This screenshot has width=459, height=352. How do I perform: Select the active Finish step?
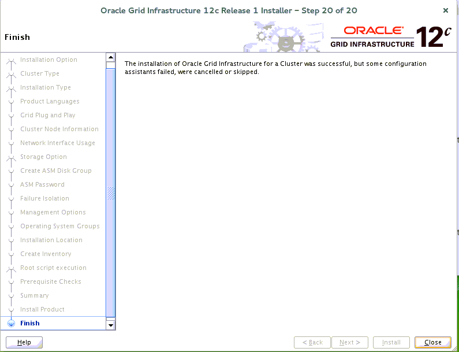(x=30, y=323)
